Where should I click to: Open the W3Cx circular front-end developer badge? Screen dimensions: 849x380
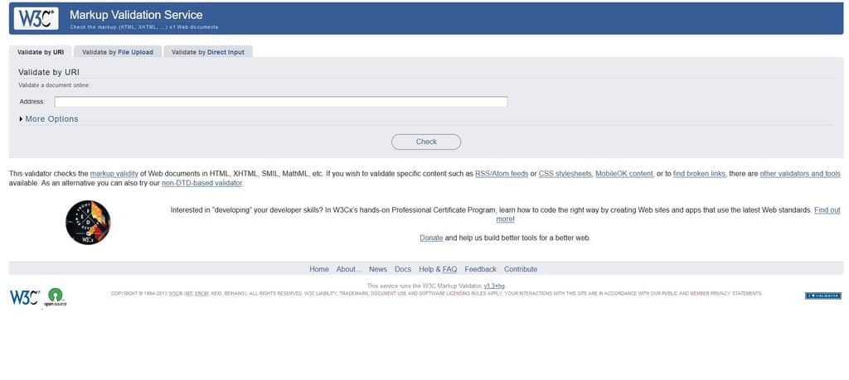88,222
